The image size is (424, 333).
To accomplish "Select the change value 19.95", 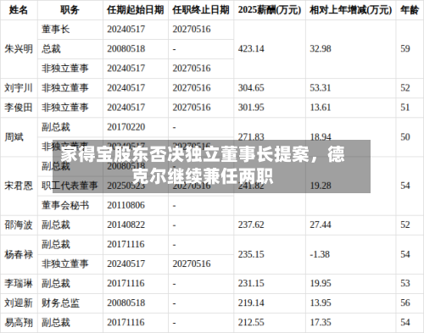I will coord(321,283).
